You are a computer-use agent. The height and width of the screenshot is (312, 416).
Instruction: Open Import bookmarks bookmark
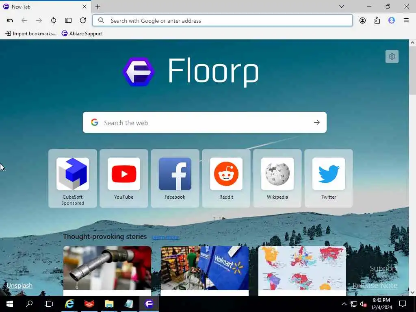[x=31, y=34]
